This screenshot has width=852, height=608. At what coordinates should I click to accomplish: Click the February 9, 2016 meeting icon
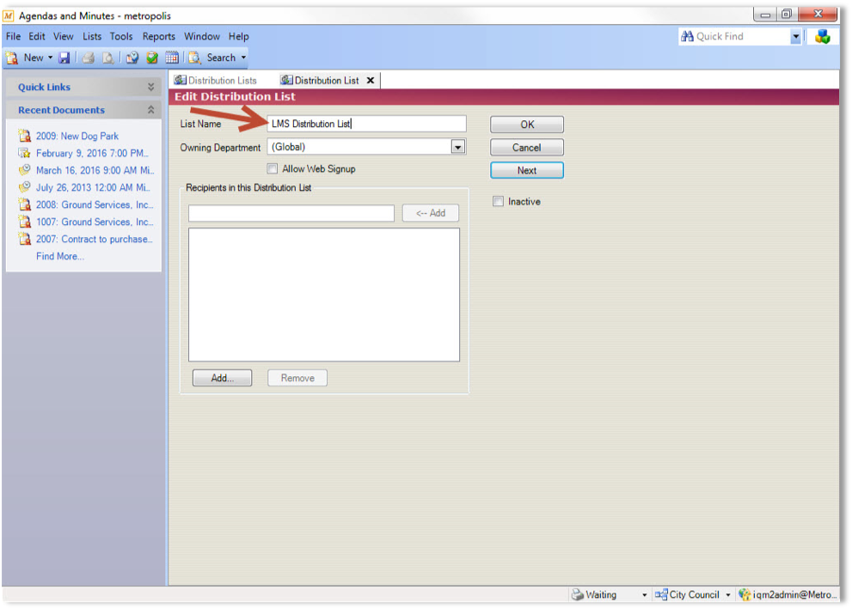coord(24,153)
